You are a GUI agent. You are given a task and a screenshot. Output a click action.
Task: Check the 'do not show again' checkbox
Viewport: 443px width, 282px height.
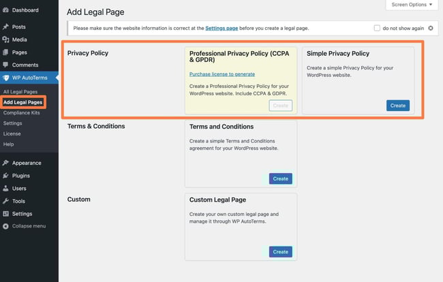click(x=377, y=28)
